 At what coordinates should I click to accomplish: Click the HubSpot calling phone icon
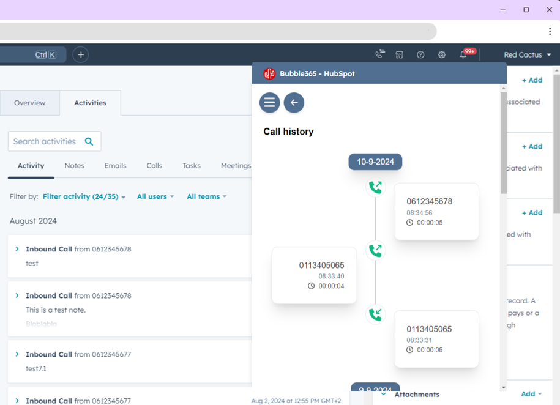pos(379,54)
